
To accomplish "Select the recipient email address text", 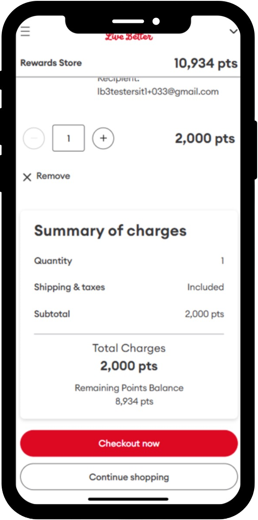I will pyautogui.click(x=158, y=92).
